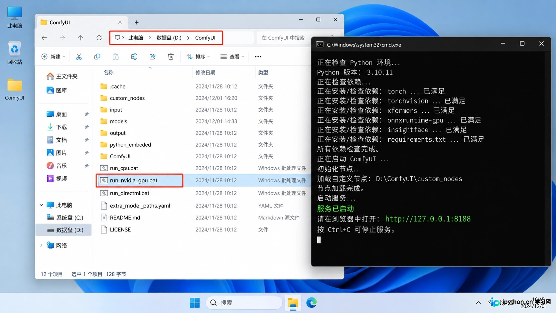Open 图片 in navigation pane
This screenshot has height=313, width=556.
click(57, 153)
